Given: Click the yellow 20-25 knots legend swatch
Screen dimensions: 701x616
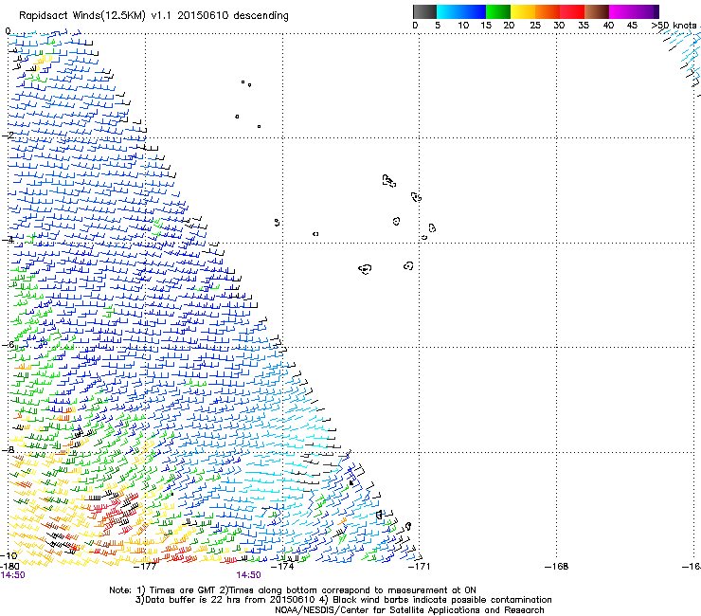Looking at the screenshot, I should [x=523, y=11].
